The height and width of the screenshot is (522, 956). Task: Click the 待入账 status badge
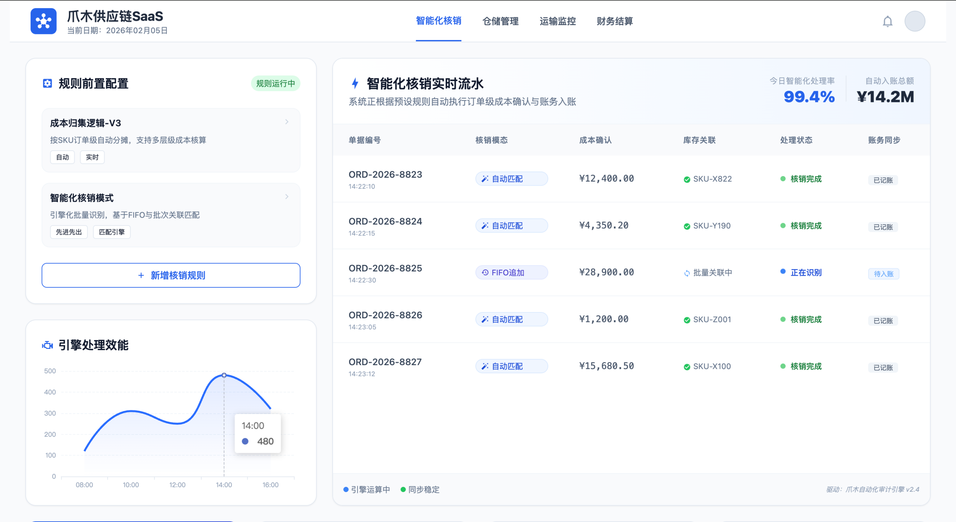coord(883,274)
